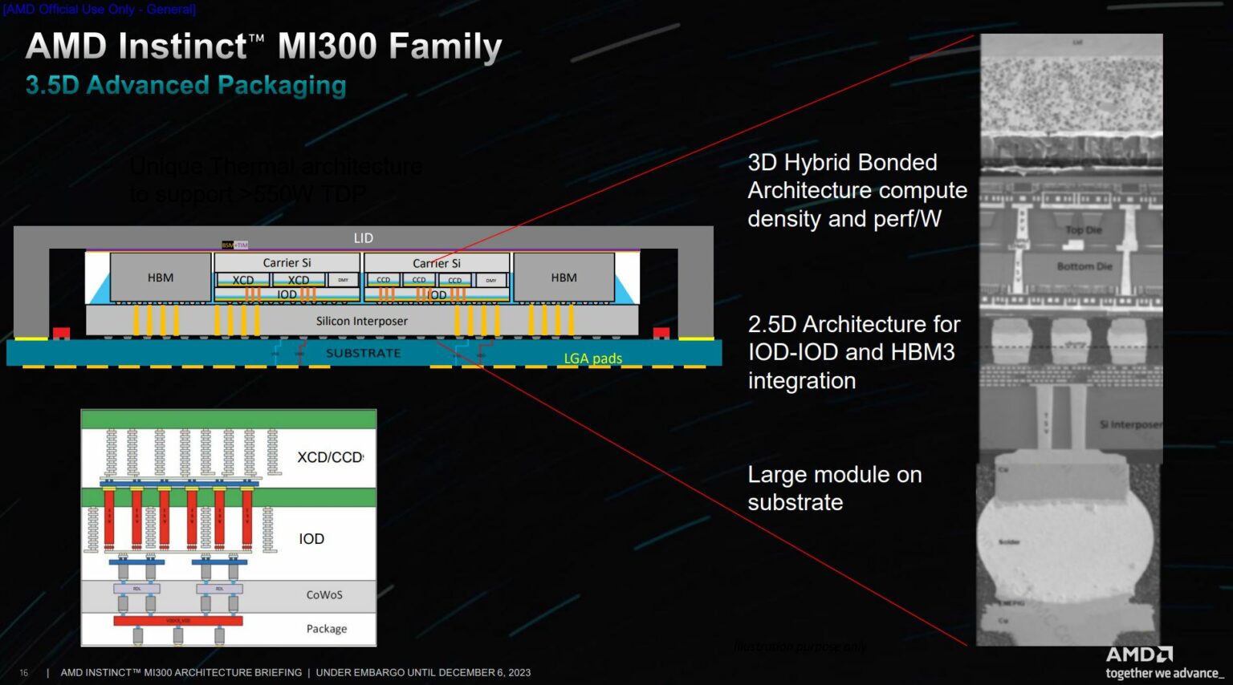1233x685 pixels.
Task: Select the LID element in the diagram
Action: coord(363,237)
